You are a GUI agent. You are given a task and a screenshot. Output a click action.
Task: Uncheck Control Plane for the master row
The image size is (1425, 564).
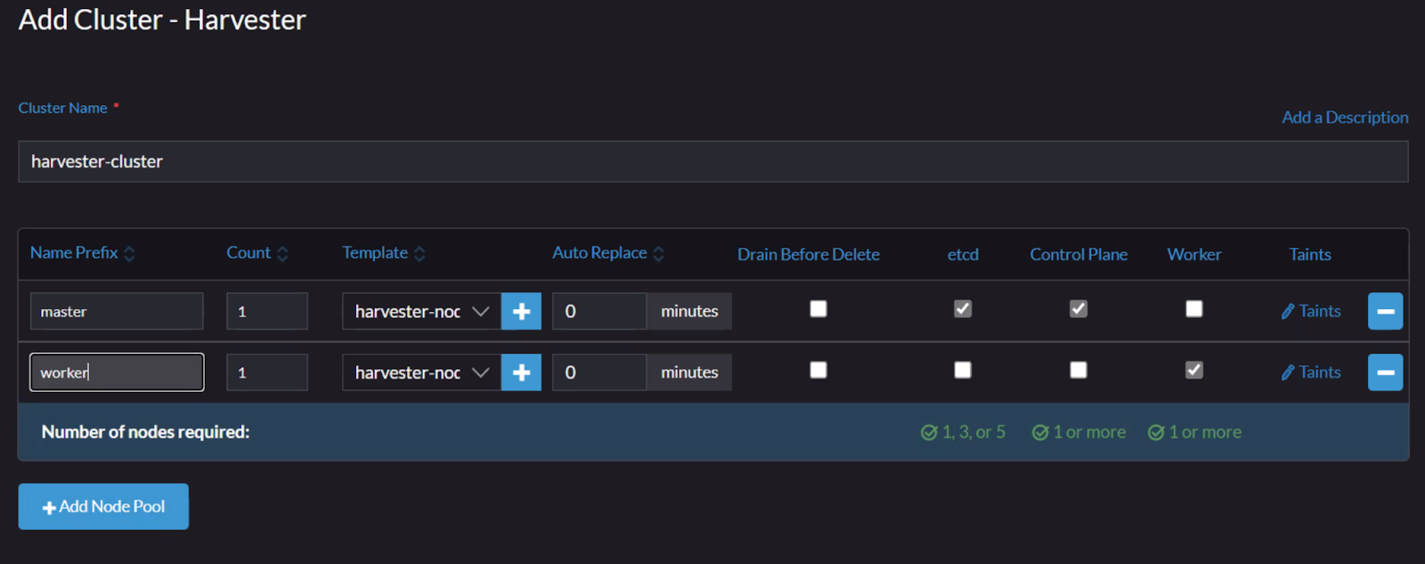1079,308
